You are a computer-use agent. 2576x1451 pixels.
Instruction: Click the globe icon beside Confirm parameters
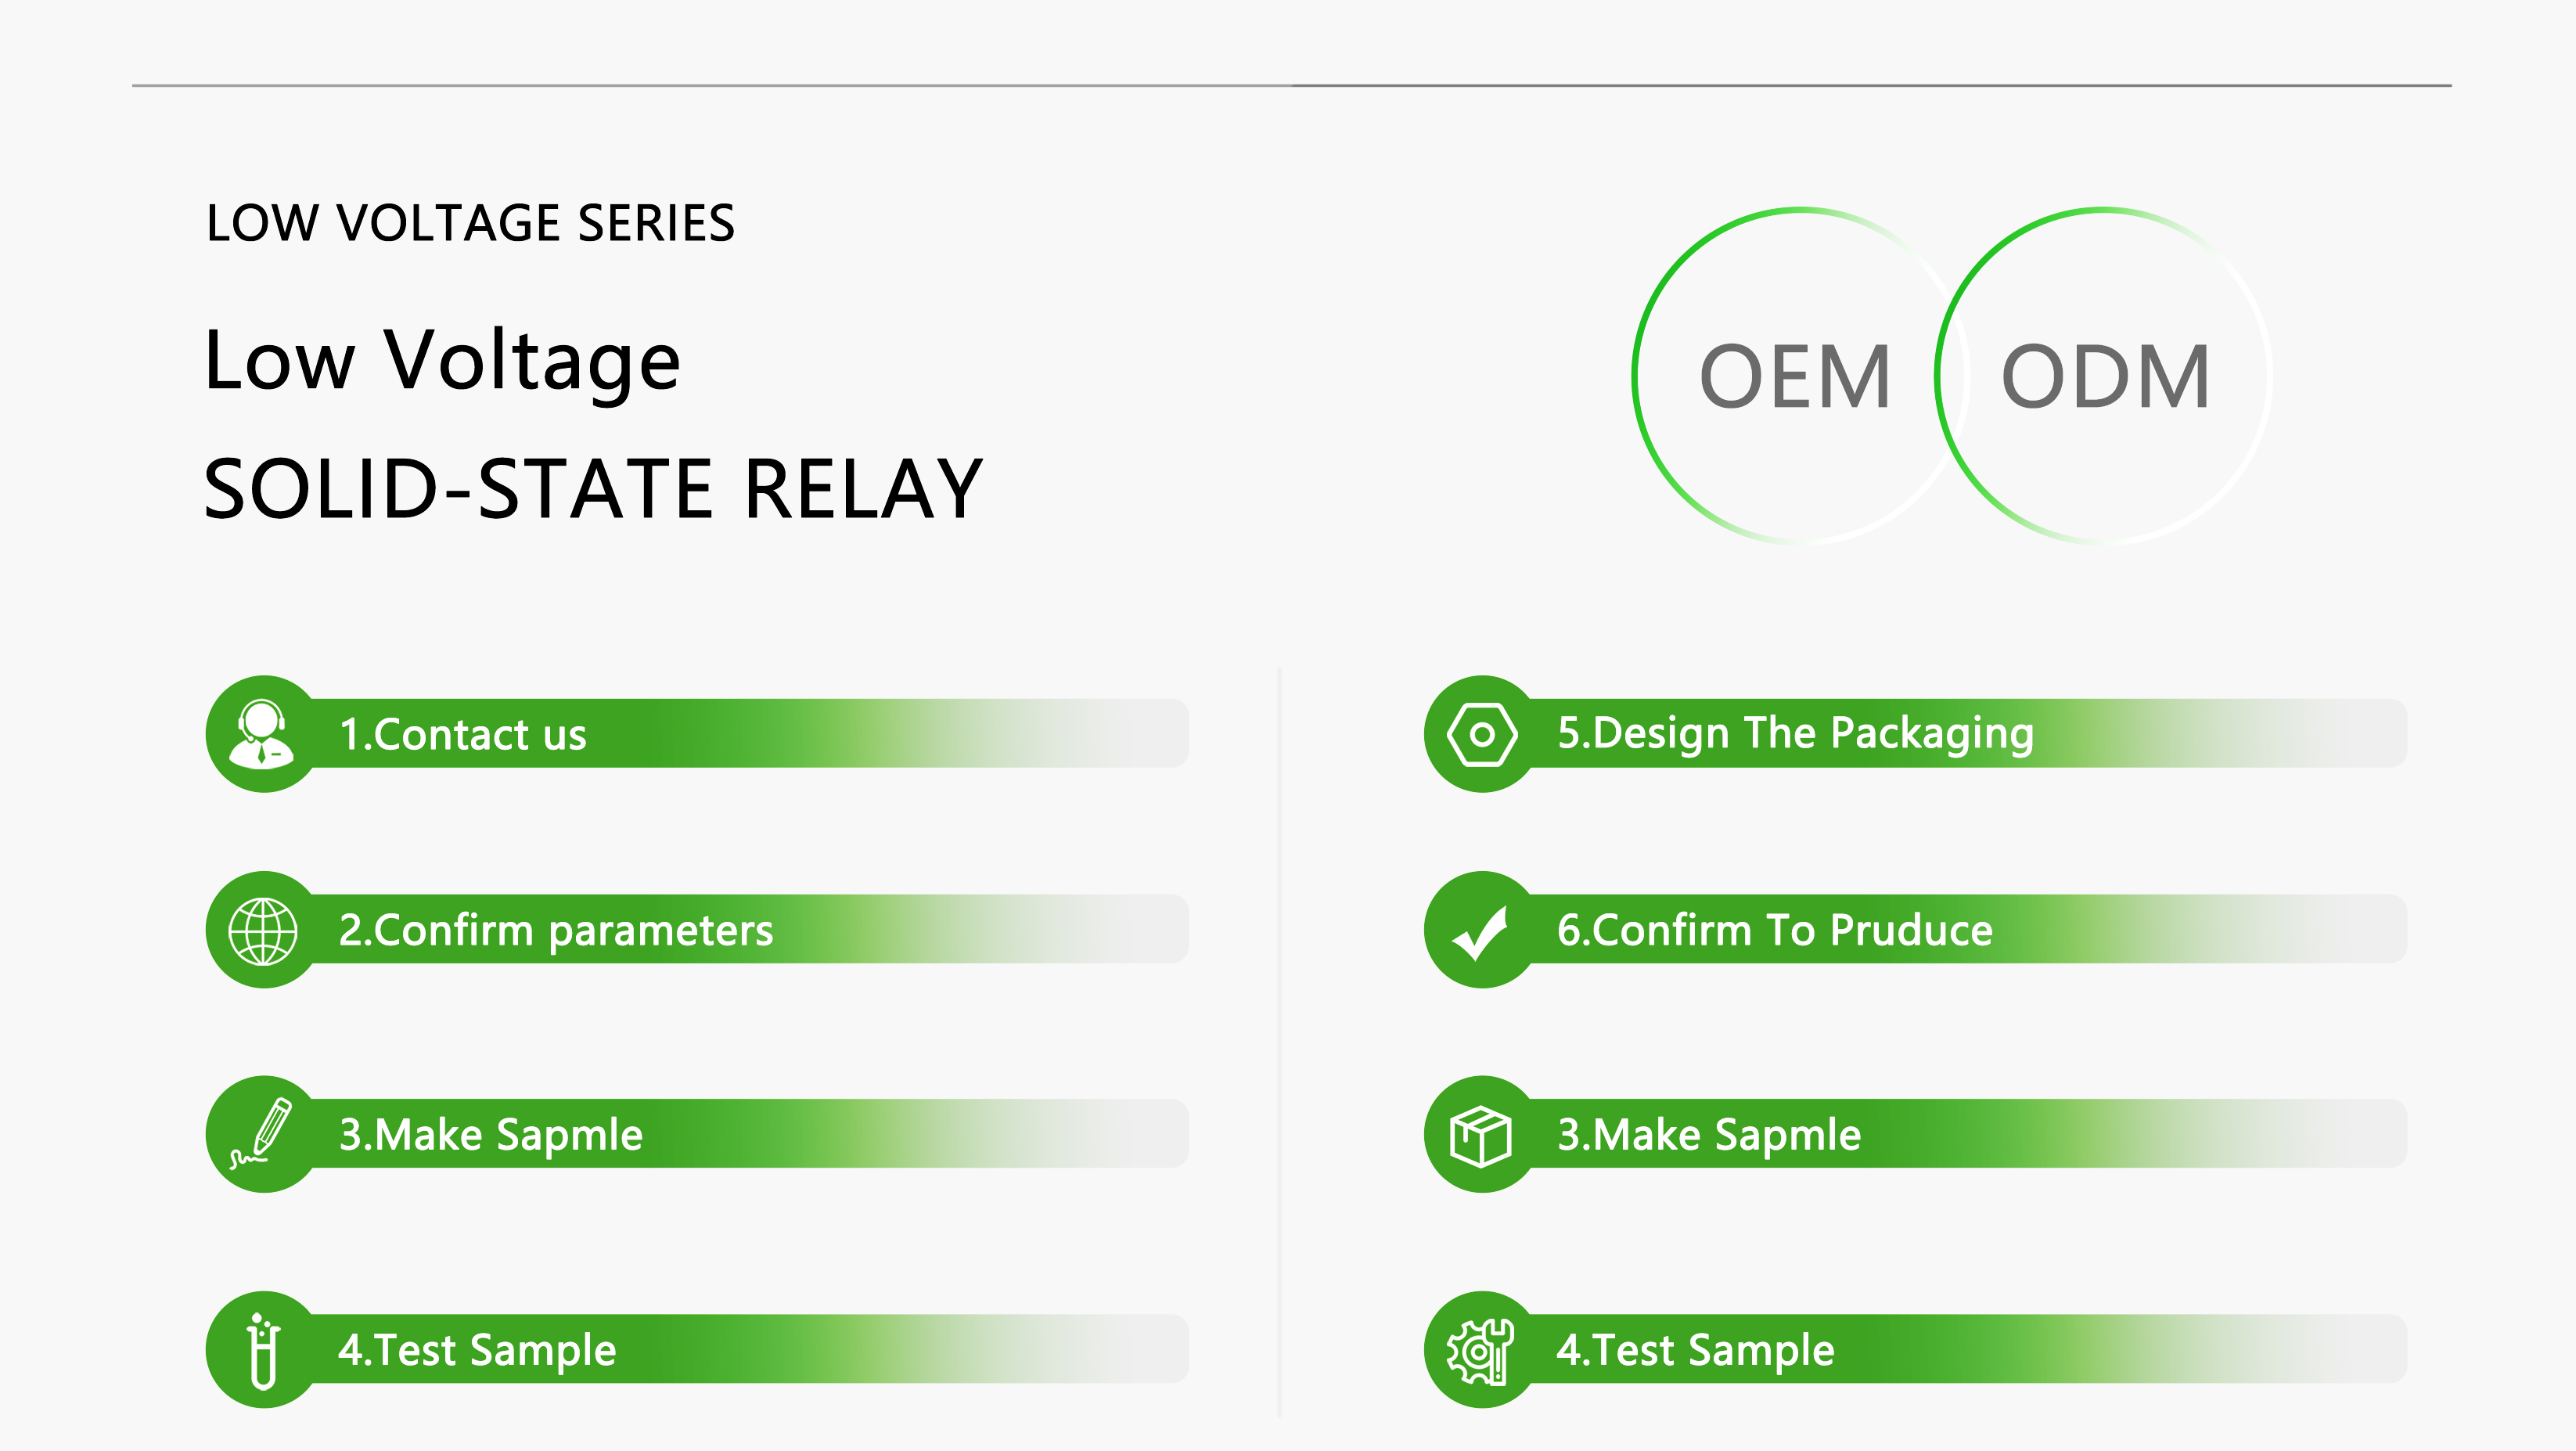coord(263,931)
